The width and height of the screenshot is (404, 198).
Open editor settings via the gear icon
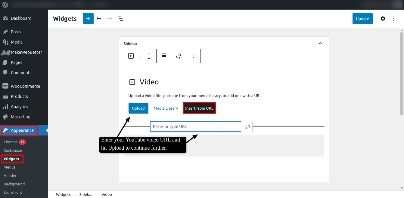point(383,18)
